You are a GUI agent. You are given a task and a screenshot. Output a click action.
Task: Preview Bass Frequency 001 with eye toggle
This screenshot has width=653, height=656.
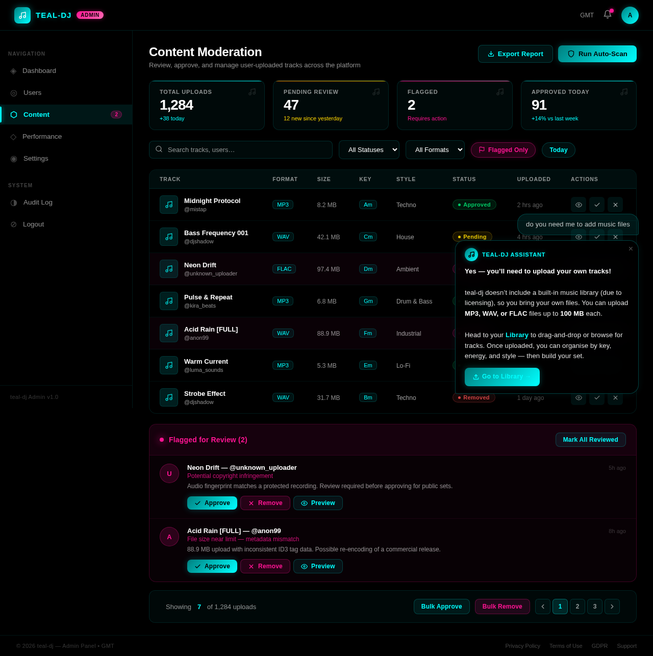(x=578, y=237)
